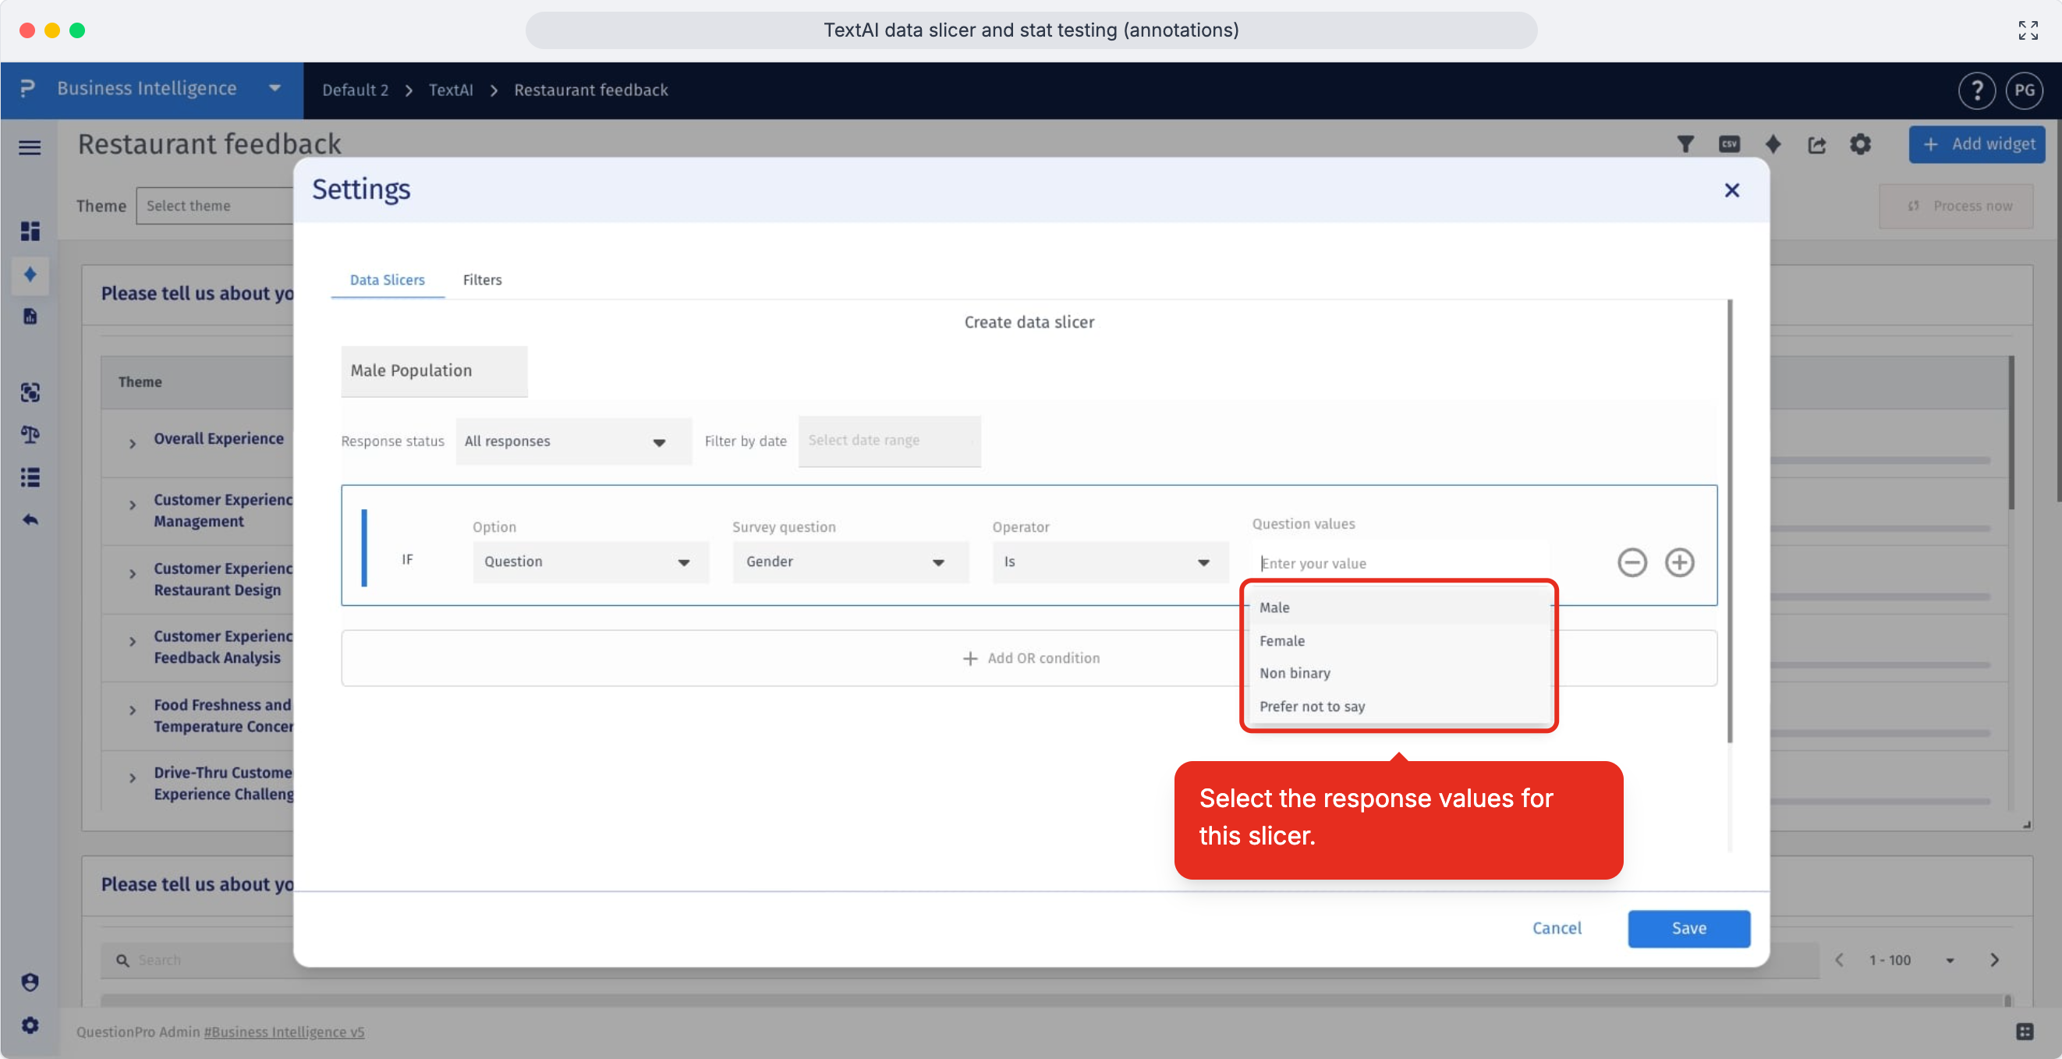Click the Enter your value field
The width and height of the screenshot is (2062, 1059).
point(1399,563)
